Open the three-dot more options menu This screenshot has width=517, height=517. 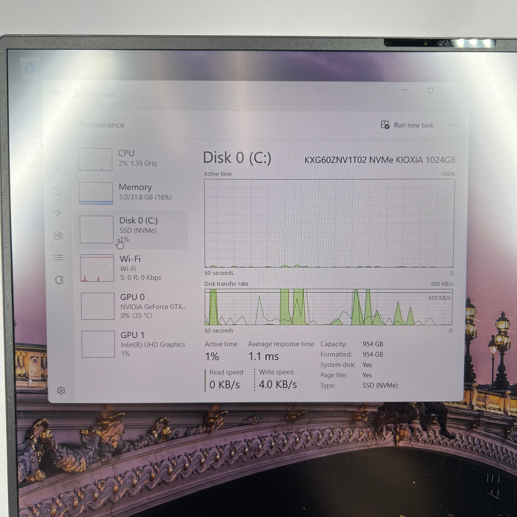pyautogui.click(x=455, y=125)
